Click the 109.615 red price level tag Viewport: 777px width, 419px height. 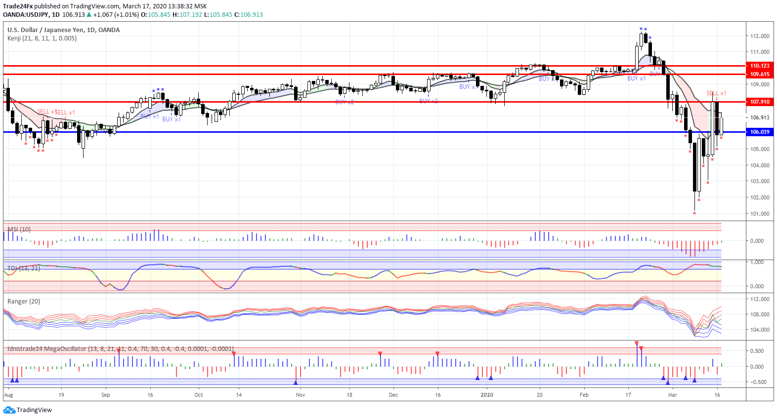tap(760, 74)
